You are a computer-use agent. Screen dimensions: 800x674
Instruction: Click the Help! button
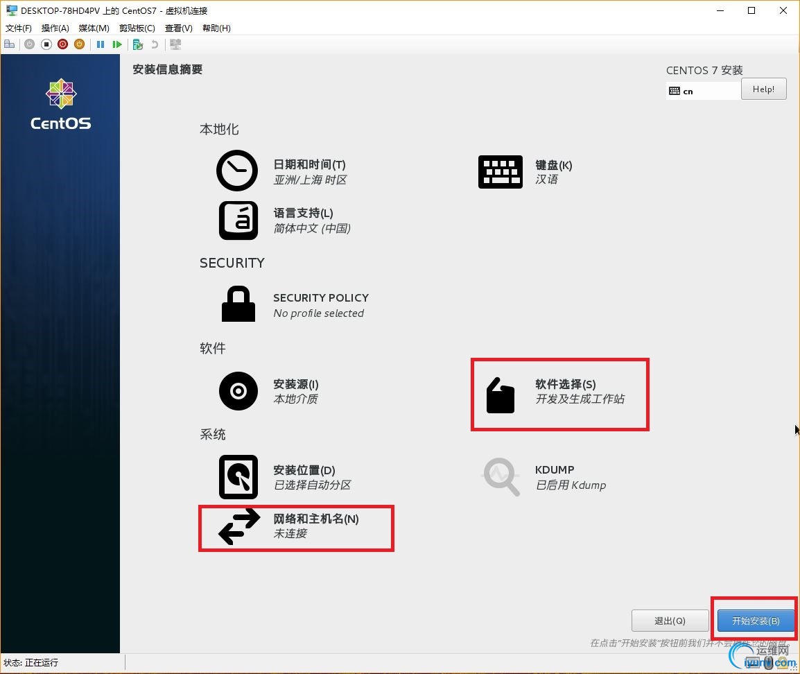coord(763,89)
